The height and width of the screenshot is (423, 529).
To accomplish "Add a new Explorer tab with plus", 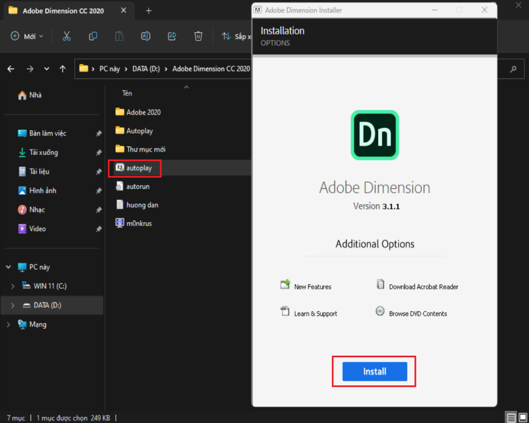I will tap(148, 11).
